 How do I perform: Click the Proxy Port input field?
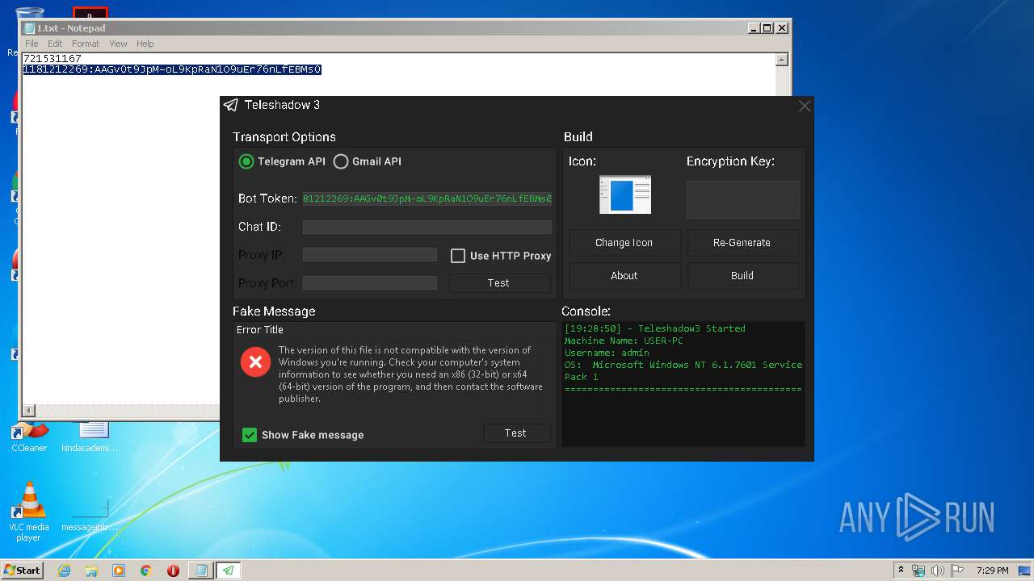point(370,283)
